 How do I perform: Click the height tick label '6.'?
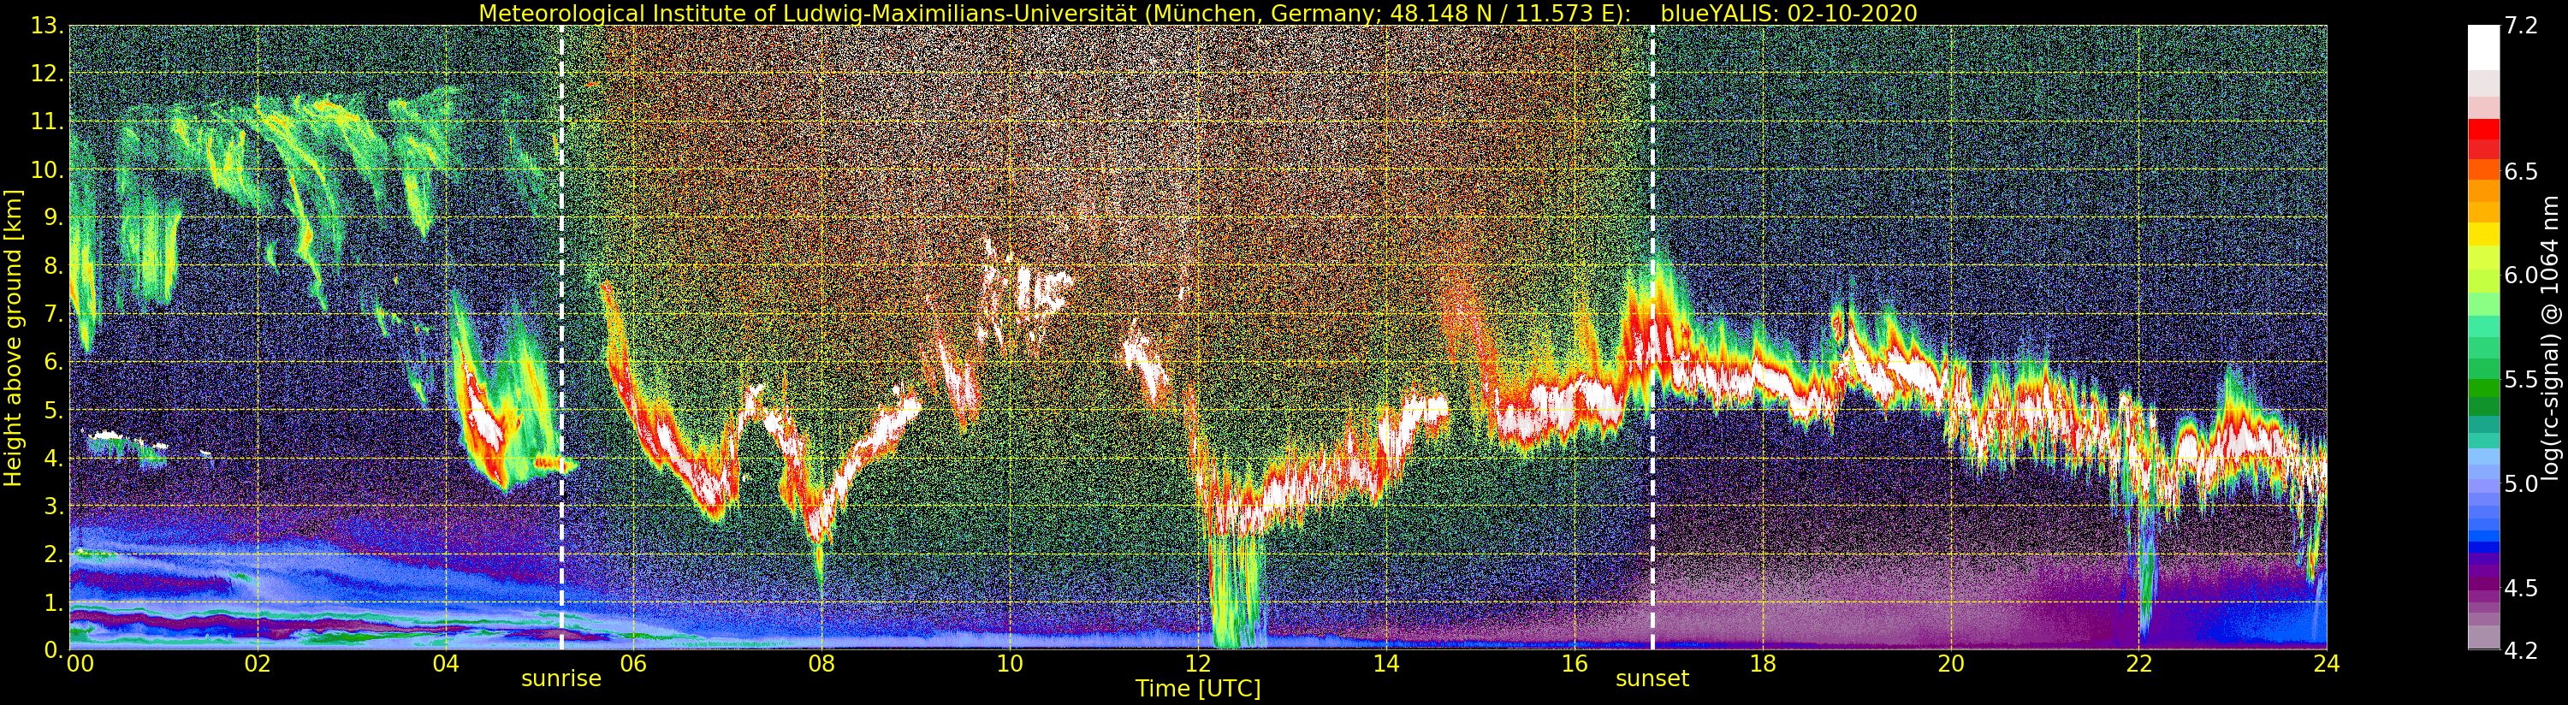[x=53, y=362]
